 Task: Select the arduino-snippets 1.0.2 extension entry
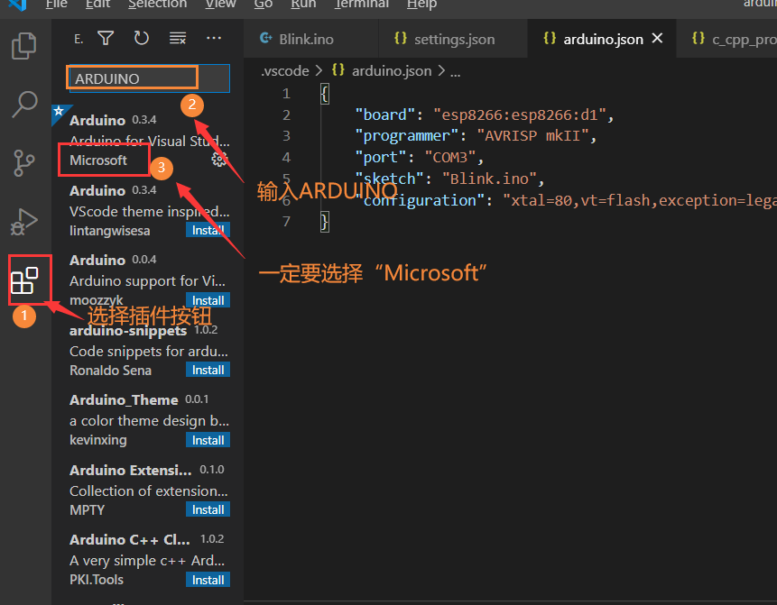coord(148,350)
